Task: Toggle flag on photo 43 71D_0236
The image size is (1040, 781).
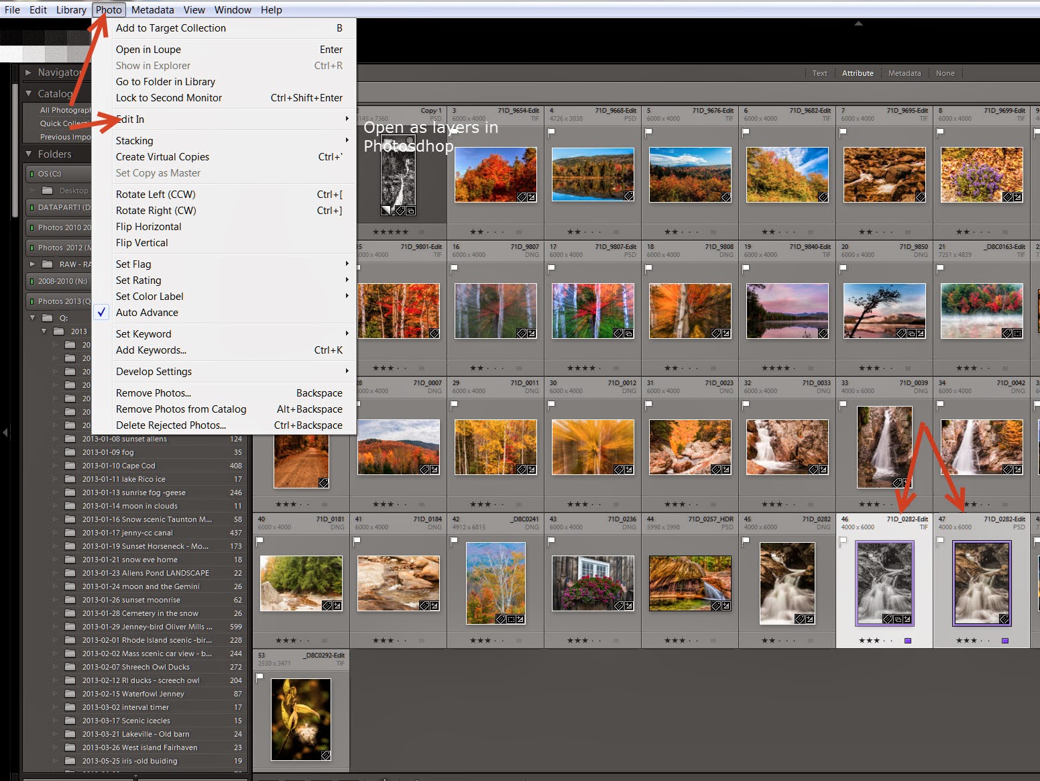Action: point(551,541)
